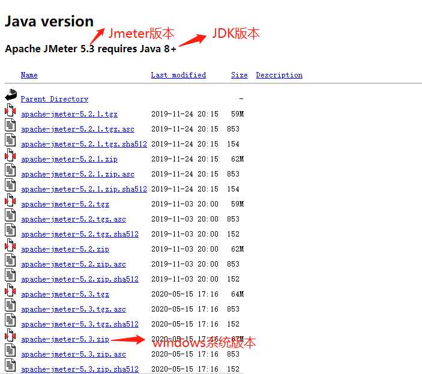Screen dimensions: 422x374
Task: Open apache-jmeter-5.2.1.tgz.asc signature file
Action: 77,129
